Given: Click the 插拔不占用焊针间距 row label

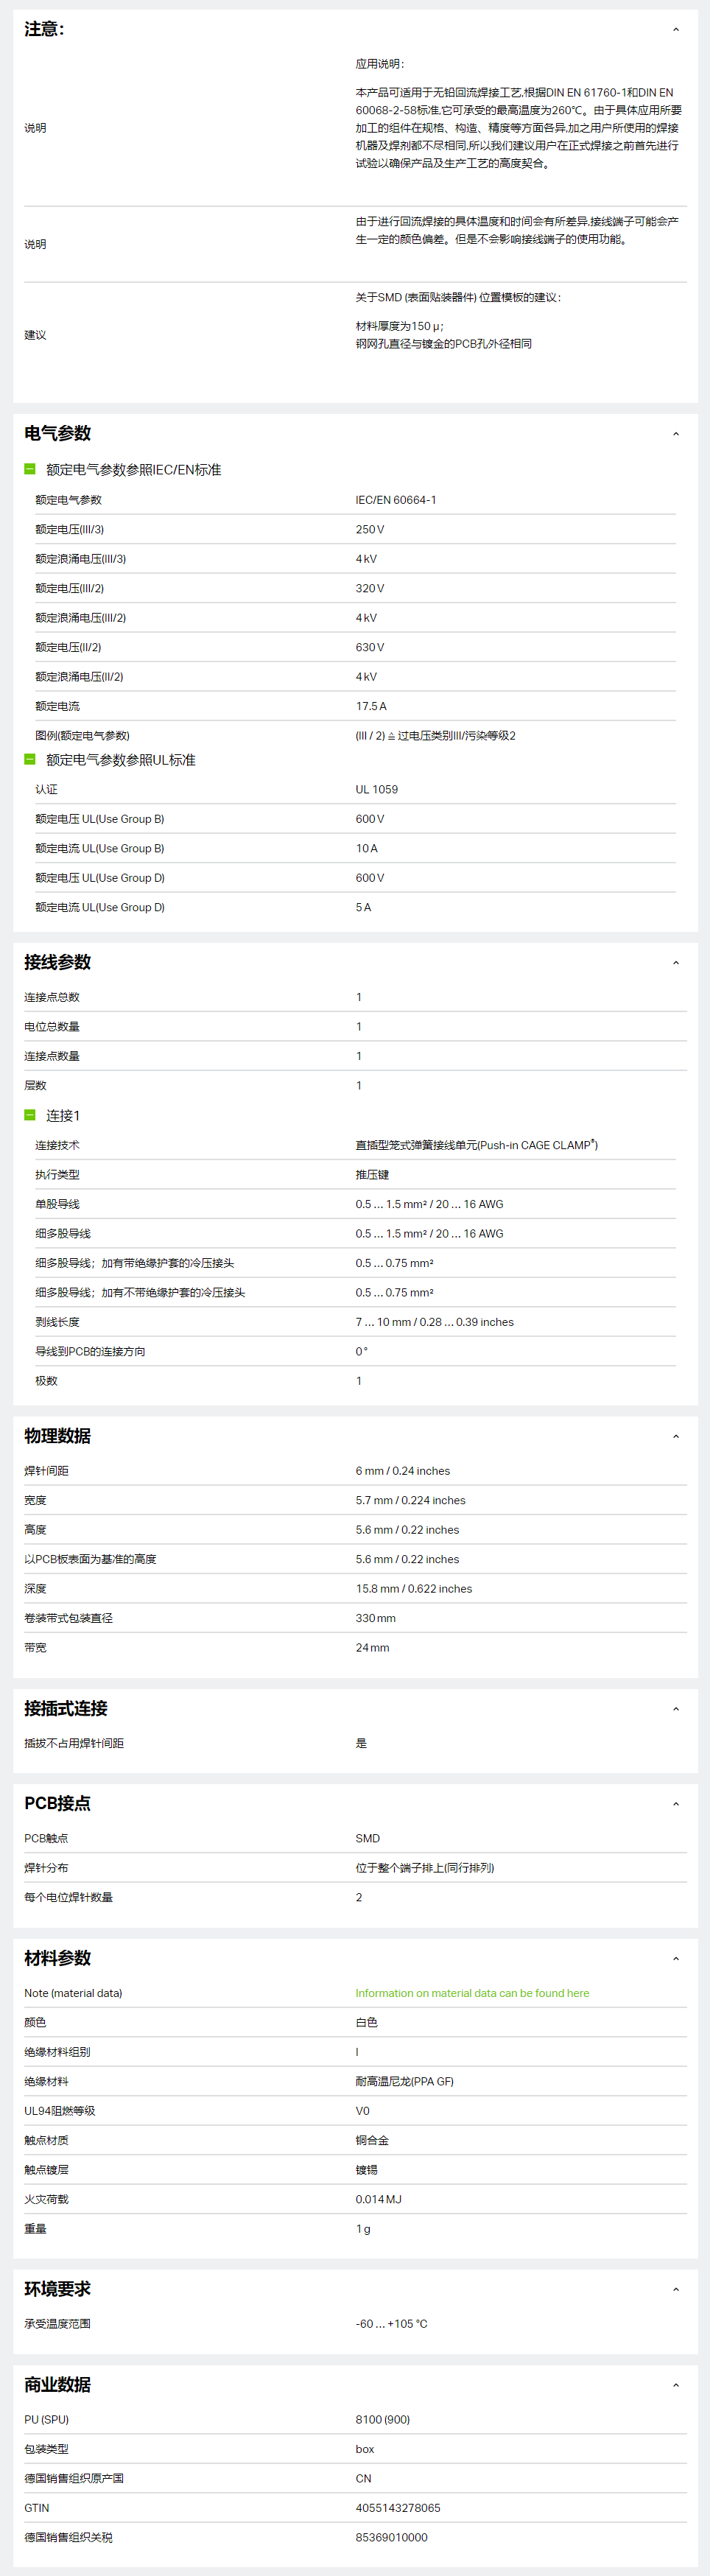Looking at the screenshot, I should pyautogui.click(x=74, y=1743).
